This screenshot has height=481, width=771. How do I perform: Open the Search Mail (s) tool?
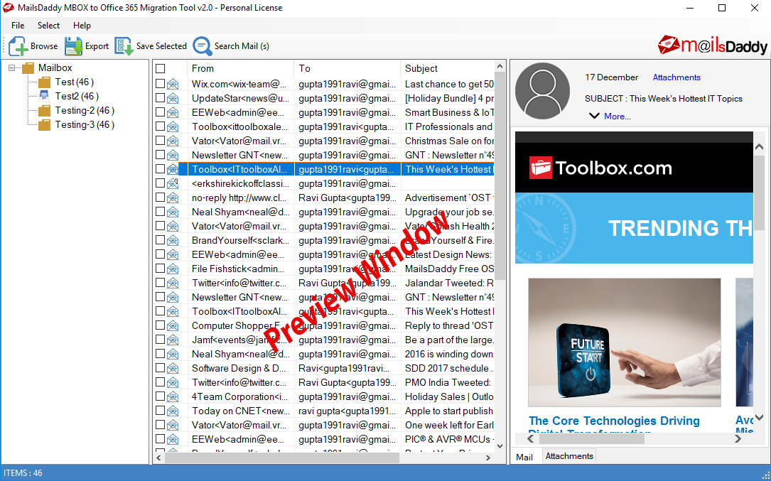point(231,46)
